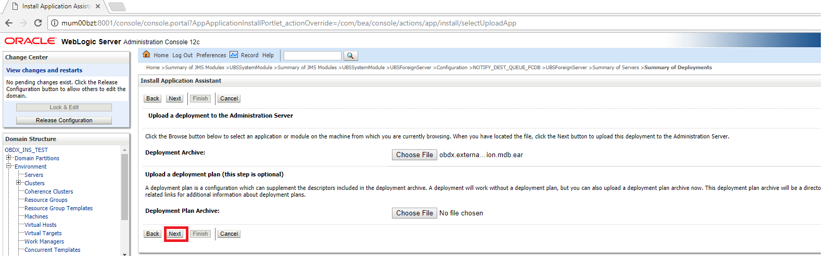Click the bottom Next button

(x=175, y=234)
